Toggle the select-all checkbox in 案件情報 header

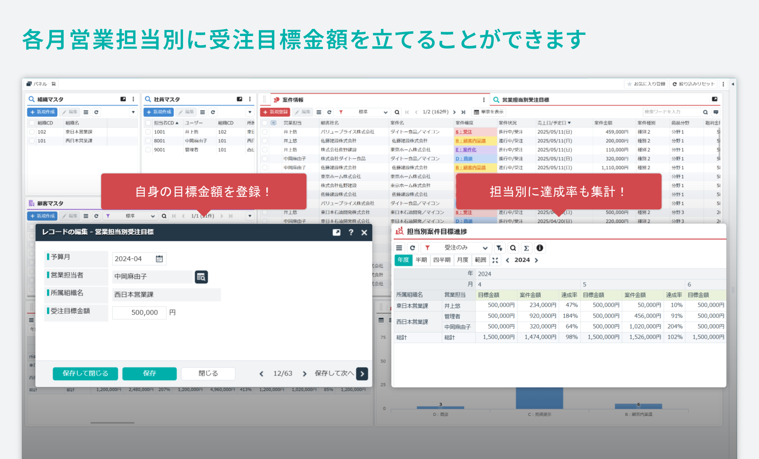[x=264, y=122]
